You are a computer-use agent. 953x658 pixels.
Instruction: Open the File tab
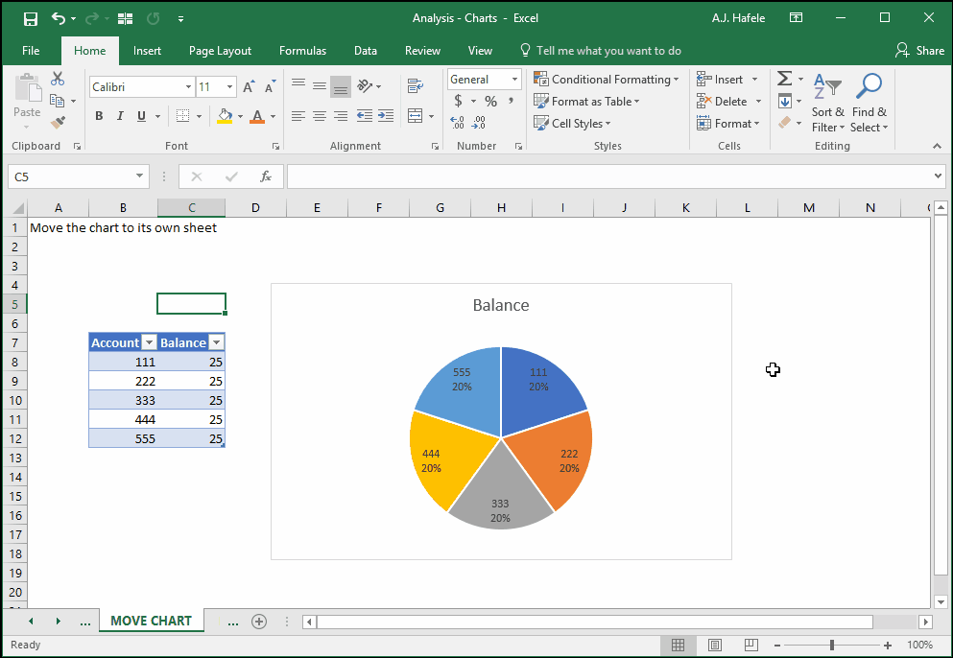click(x=31, y=51)
